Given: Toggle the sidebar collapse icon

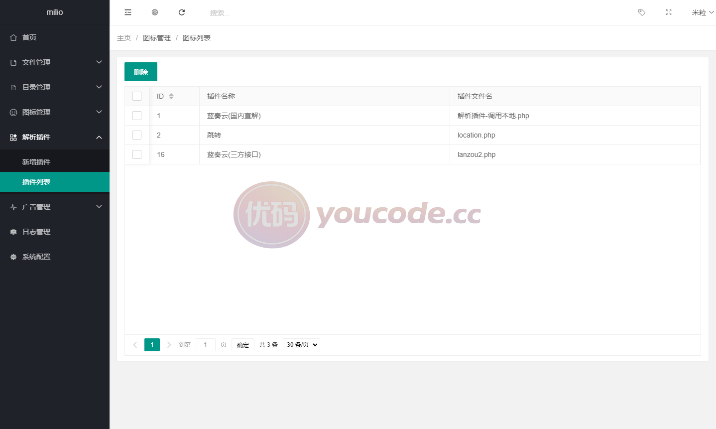Looking at the screenshot, I should click(128, 12).
